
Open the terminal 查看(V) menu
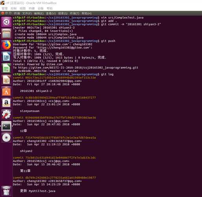pos(51,13)
